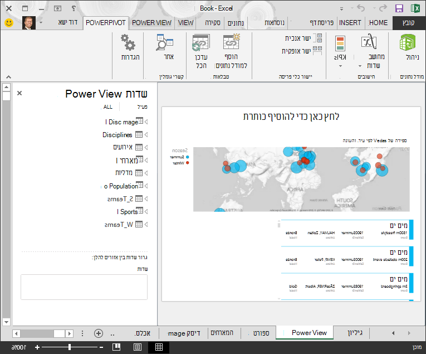Click הוסף למודל נתונים icon
Image resolution: width=426 pixels, height=354 pixels.
click(x=232, y=42)
